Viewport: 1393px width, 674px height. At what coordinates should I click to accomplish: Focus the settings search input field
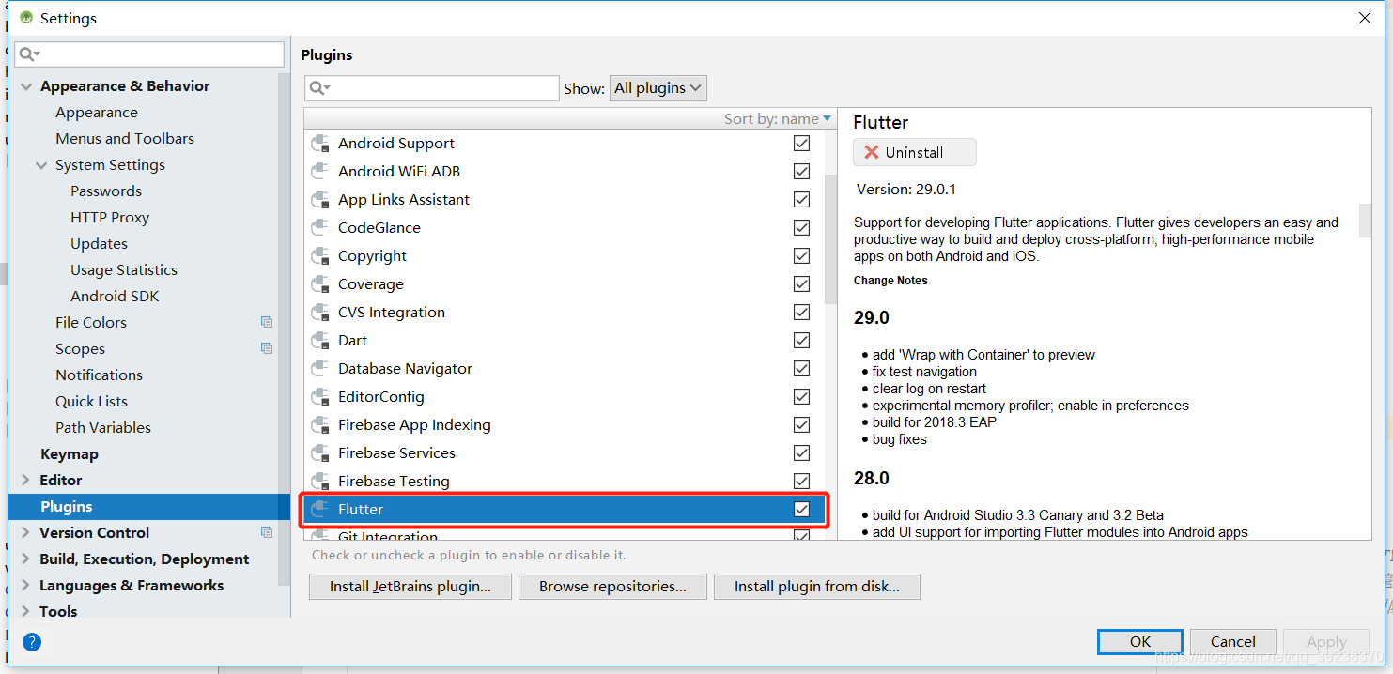pos(149,54)
